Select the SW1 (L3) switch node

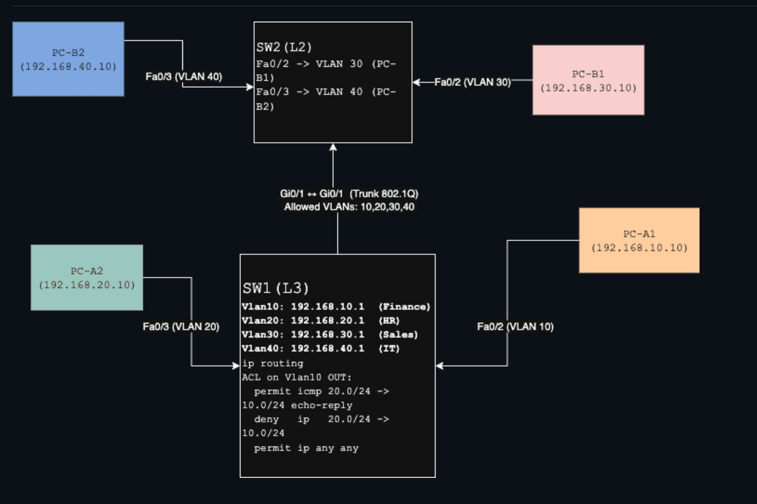point(338,366)
